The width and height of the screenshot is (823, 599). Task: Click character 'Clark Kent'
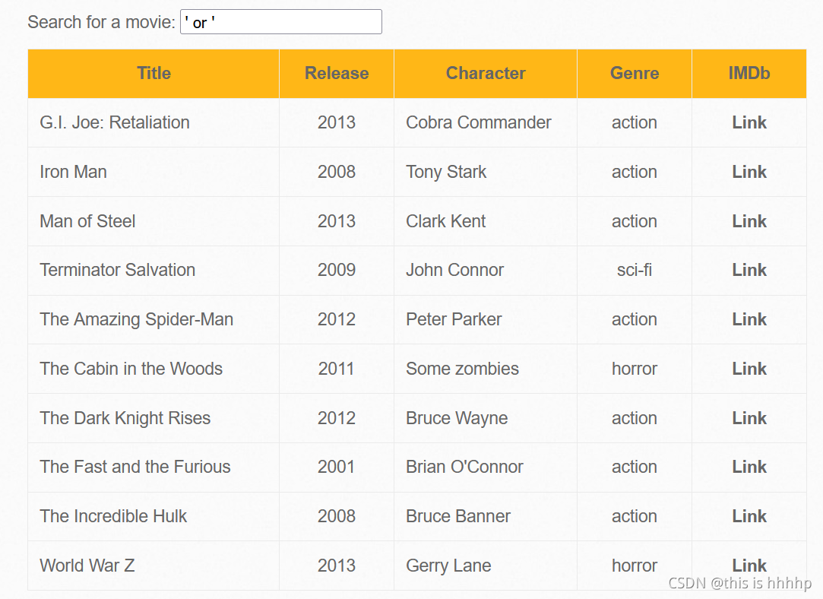click(x=445, y=221)
